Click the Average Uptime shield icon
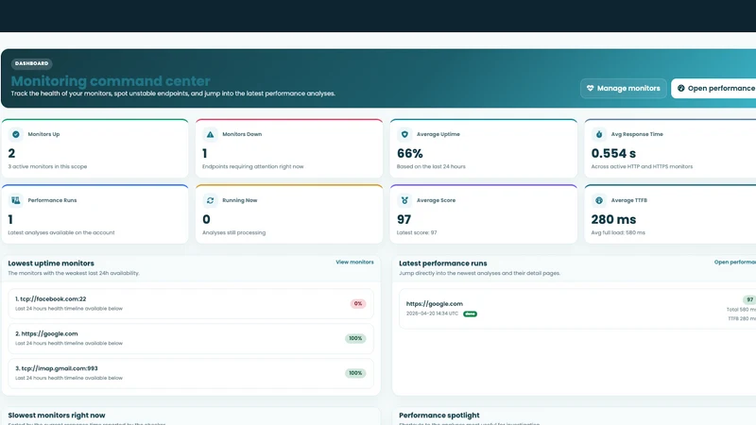Image resolution: width=756 pixels, height=425 pixels. click(x=404, y=134)
